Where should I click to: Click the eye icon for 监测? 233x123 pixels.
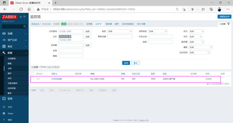(4, 33)
